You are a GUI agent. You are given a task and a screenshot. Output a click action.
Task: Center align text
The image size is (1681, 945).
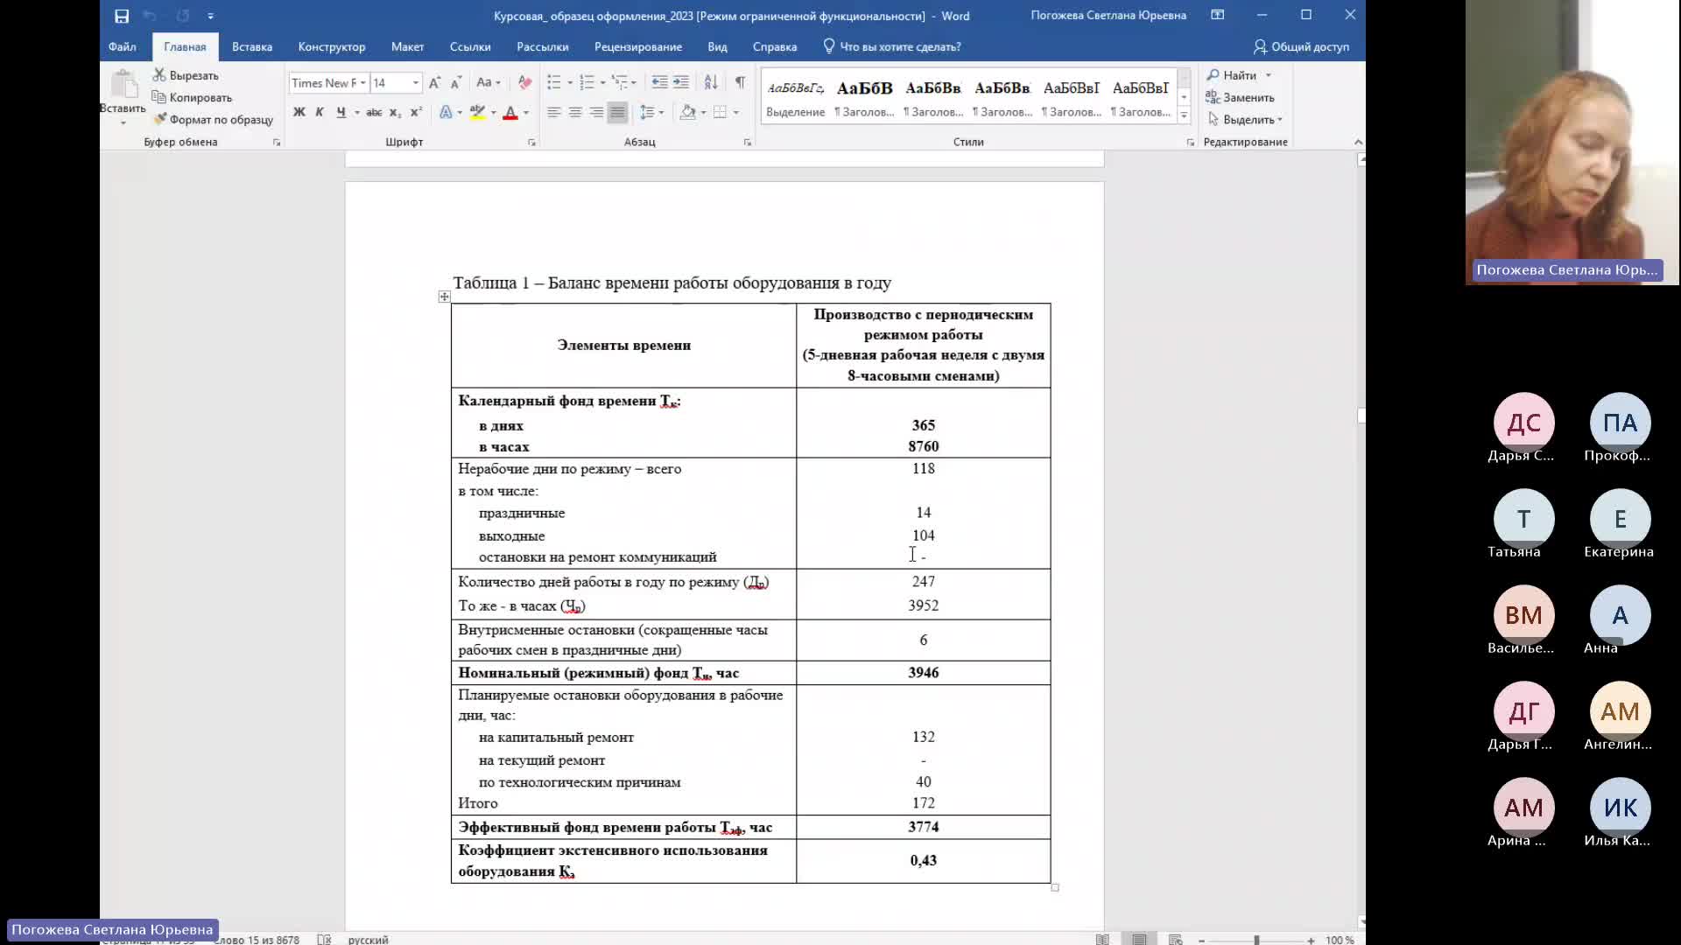[x=575, y=112]
